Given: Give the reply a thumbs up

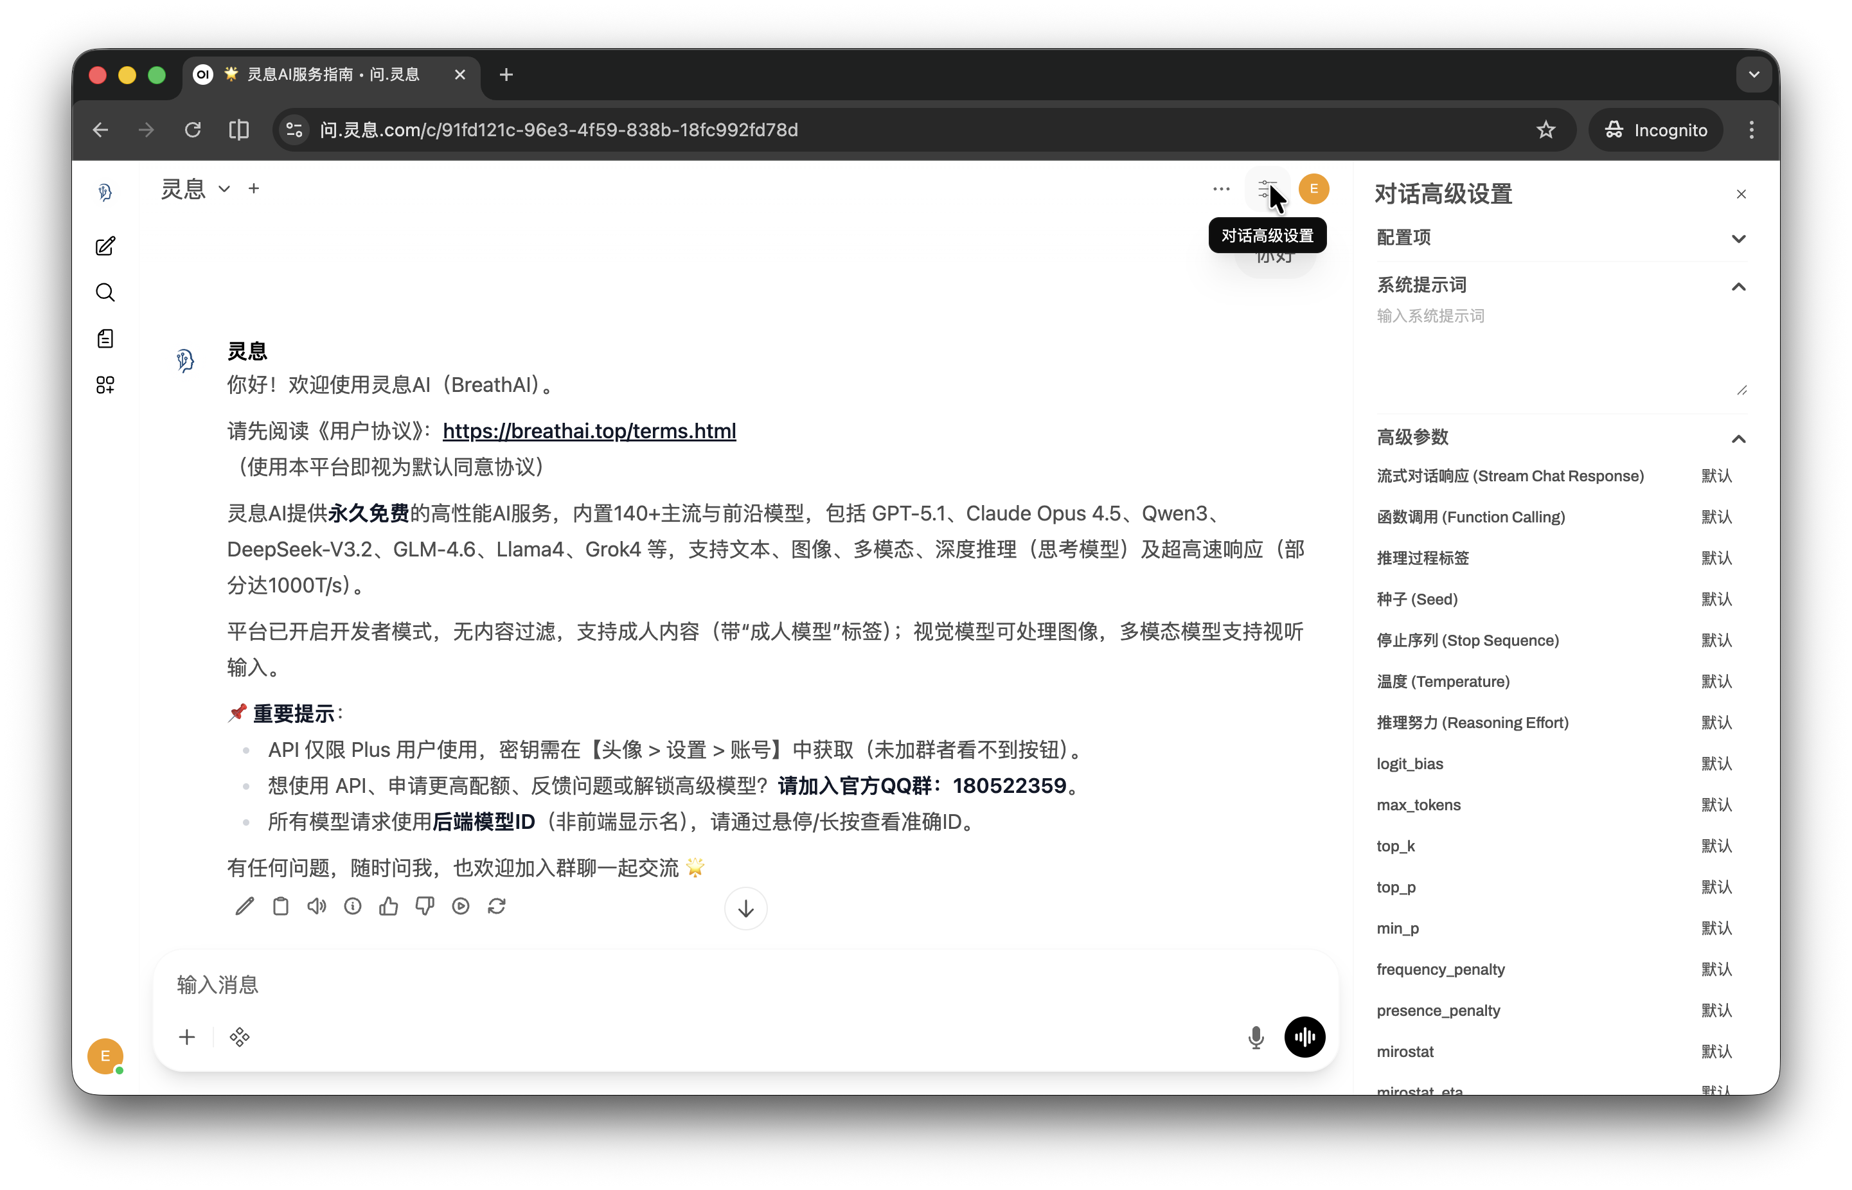Looking at the screenshot, I should [x=389, y=905].
